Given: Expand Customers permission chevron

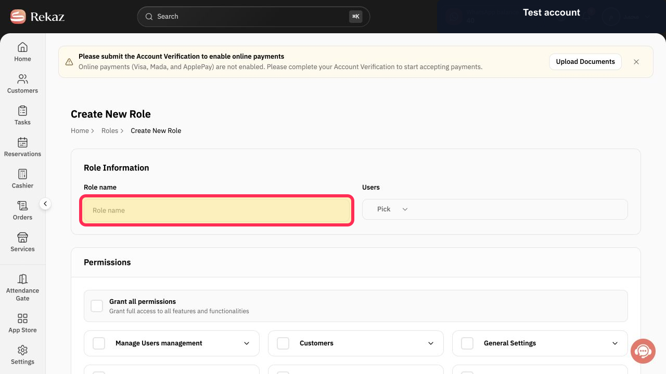Looking at the screenshot, I should (x=431, y=343).
